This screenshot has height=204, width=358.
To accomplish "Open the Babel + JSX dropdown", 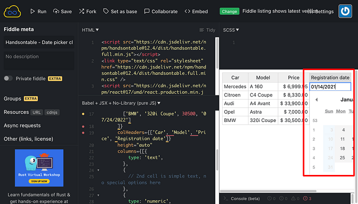I will coord(121,103).
